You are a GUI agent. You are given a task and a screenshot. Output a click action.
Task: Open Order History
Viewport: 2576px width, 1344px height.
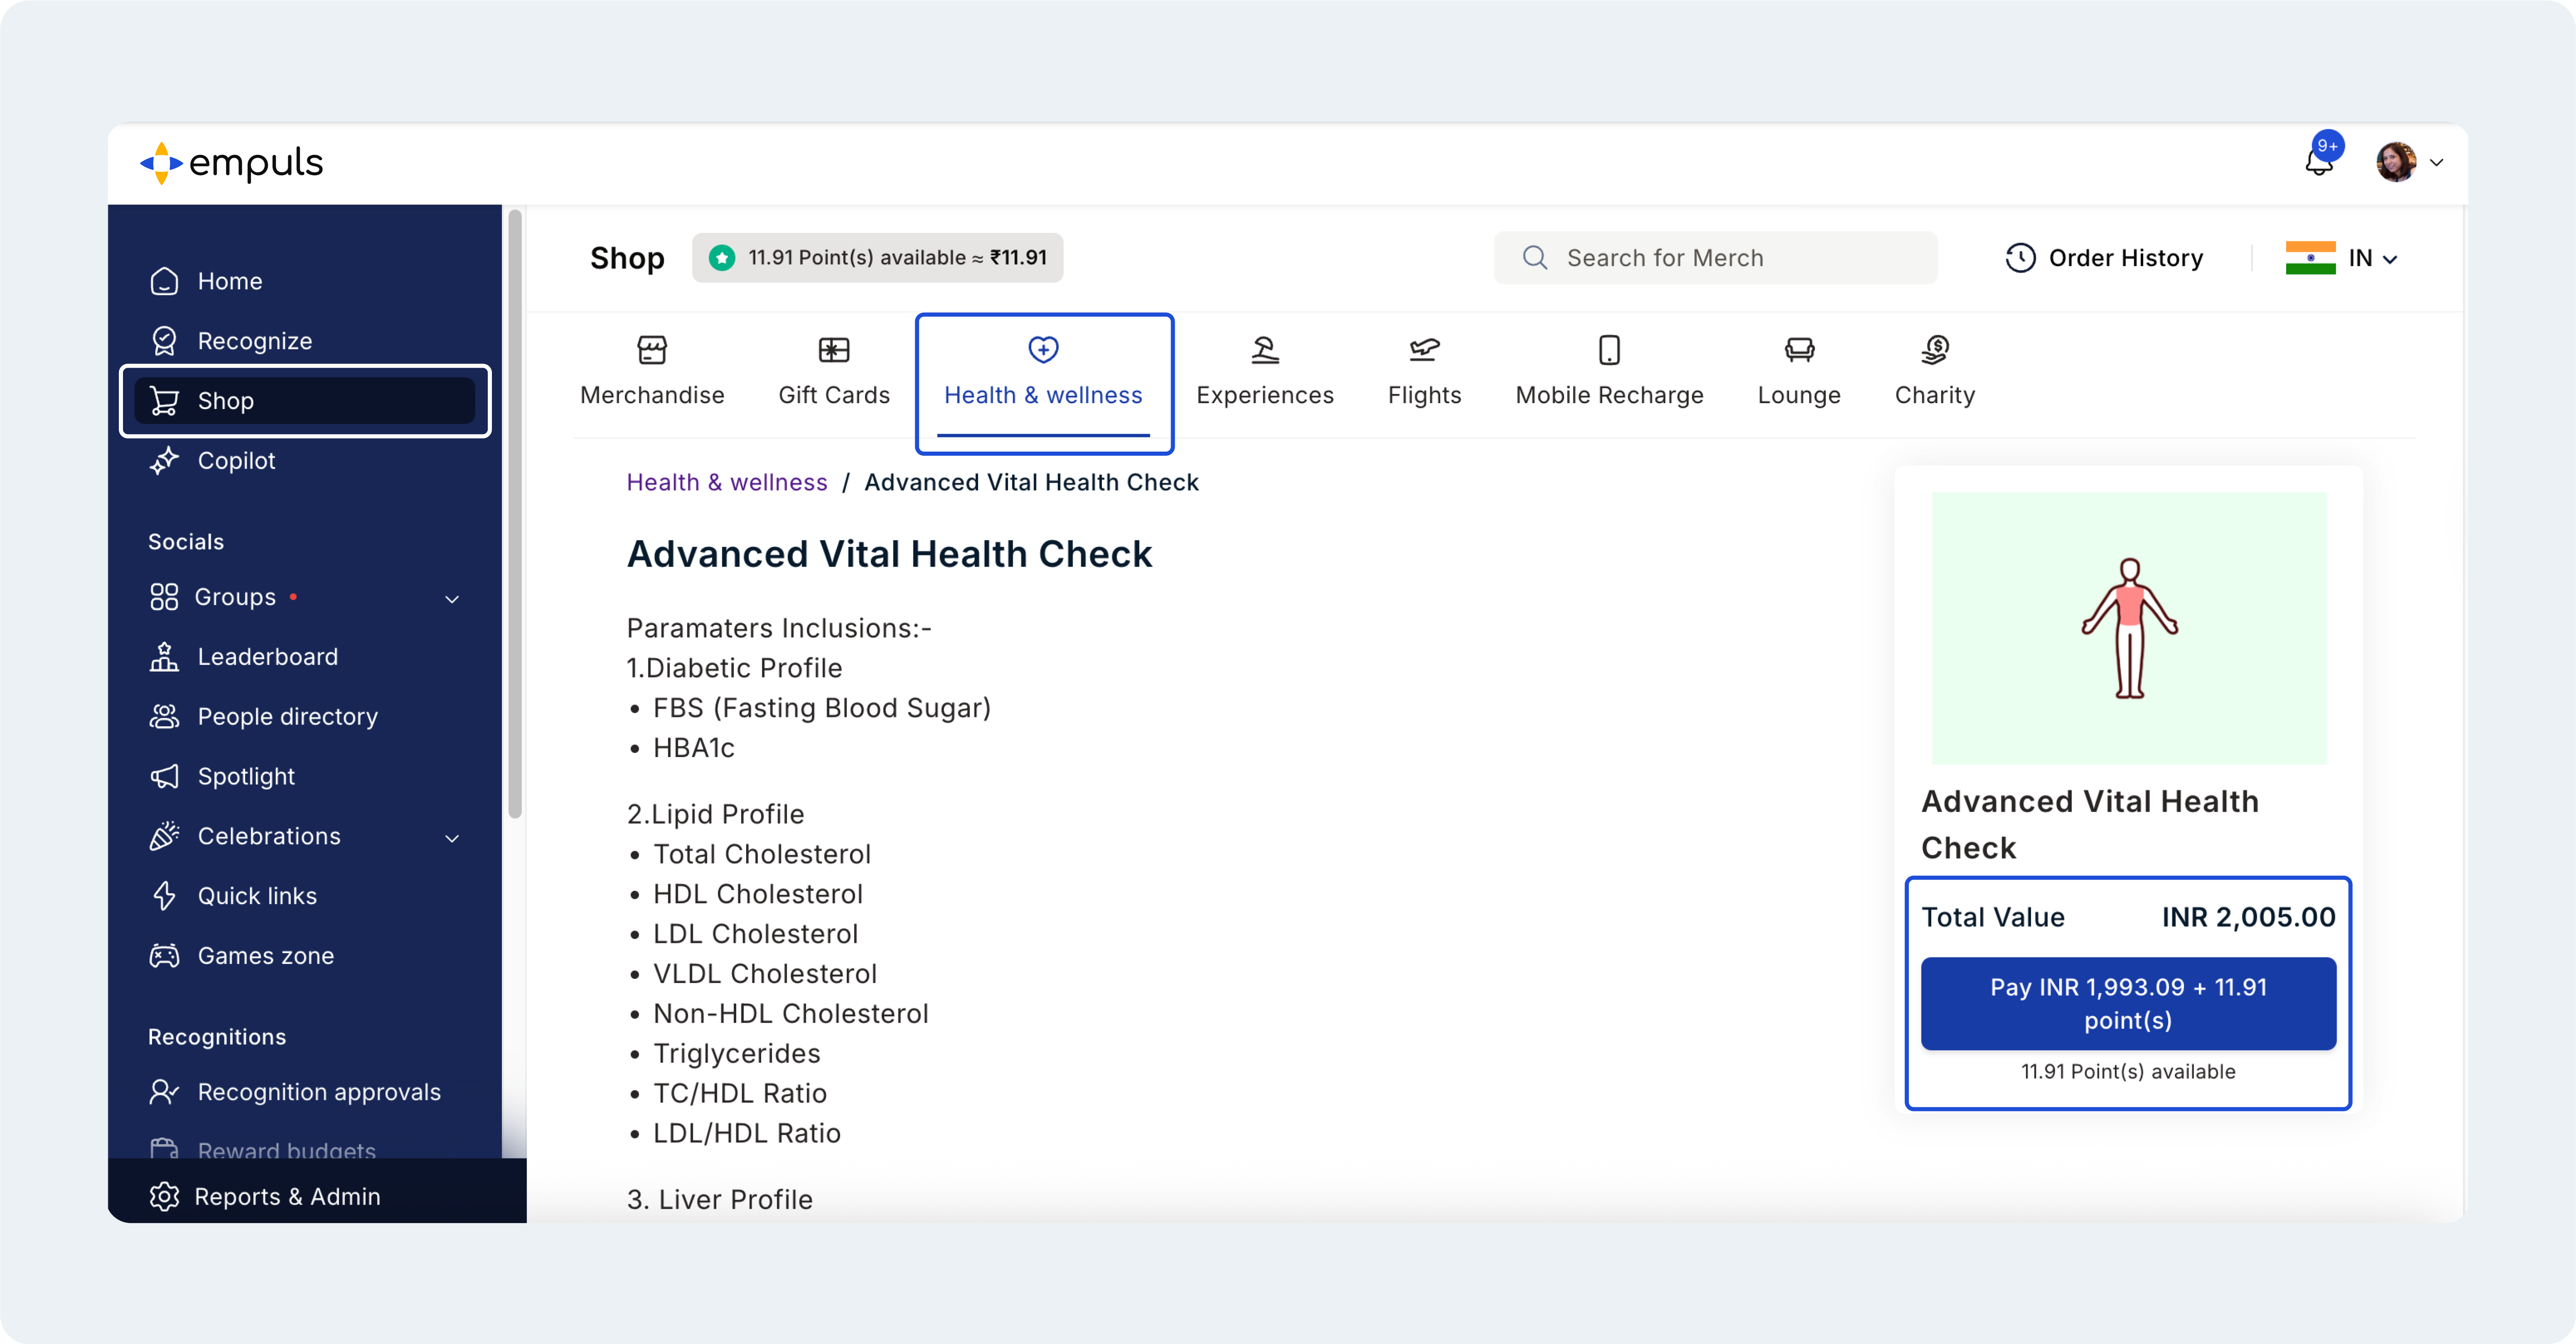[2104, 258]
